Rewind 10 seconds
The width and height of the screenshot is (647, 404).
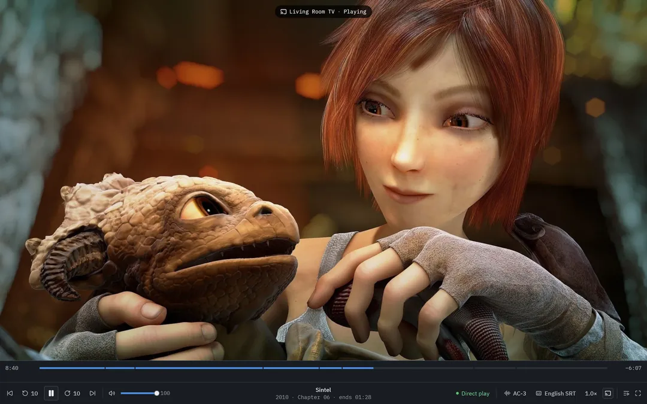30,393
